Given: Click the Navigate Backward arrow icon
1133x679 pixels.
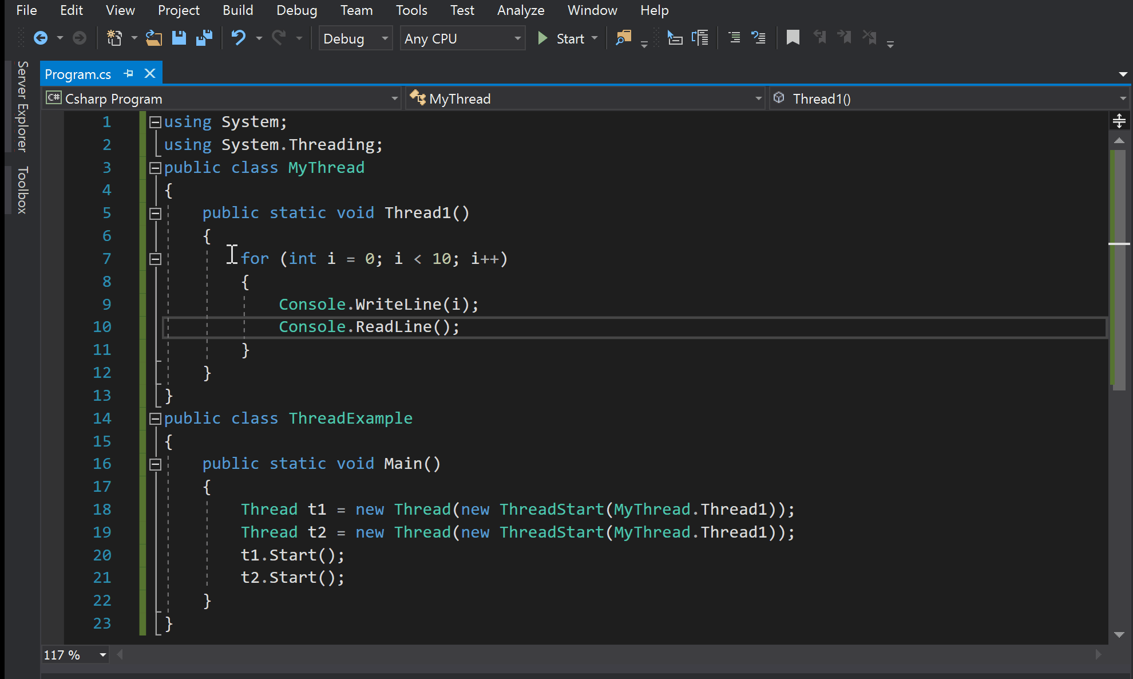Looking at the screenshot, I should tap(41, 38).
